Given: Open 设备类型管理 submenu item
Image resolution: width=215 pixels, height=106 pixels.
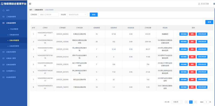Looking at the screenshot, I should tap(14, 46).
